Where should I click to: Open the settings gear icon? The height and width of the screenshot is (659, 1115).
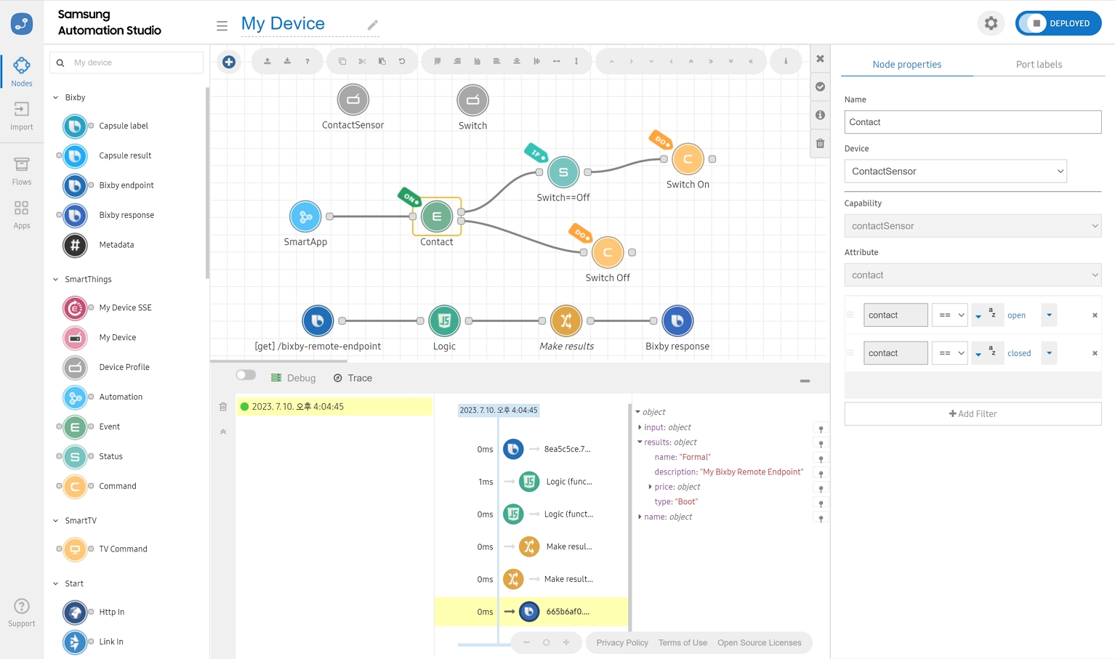(991, 23)
